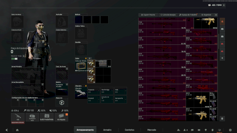Open Lista de desejos
This screenshot has width=237, height=133.
click(x=168, y=15)
